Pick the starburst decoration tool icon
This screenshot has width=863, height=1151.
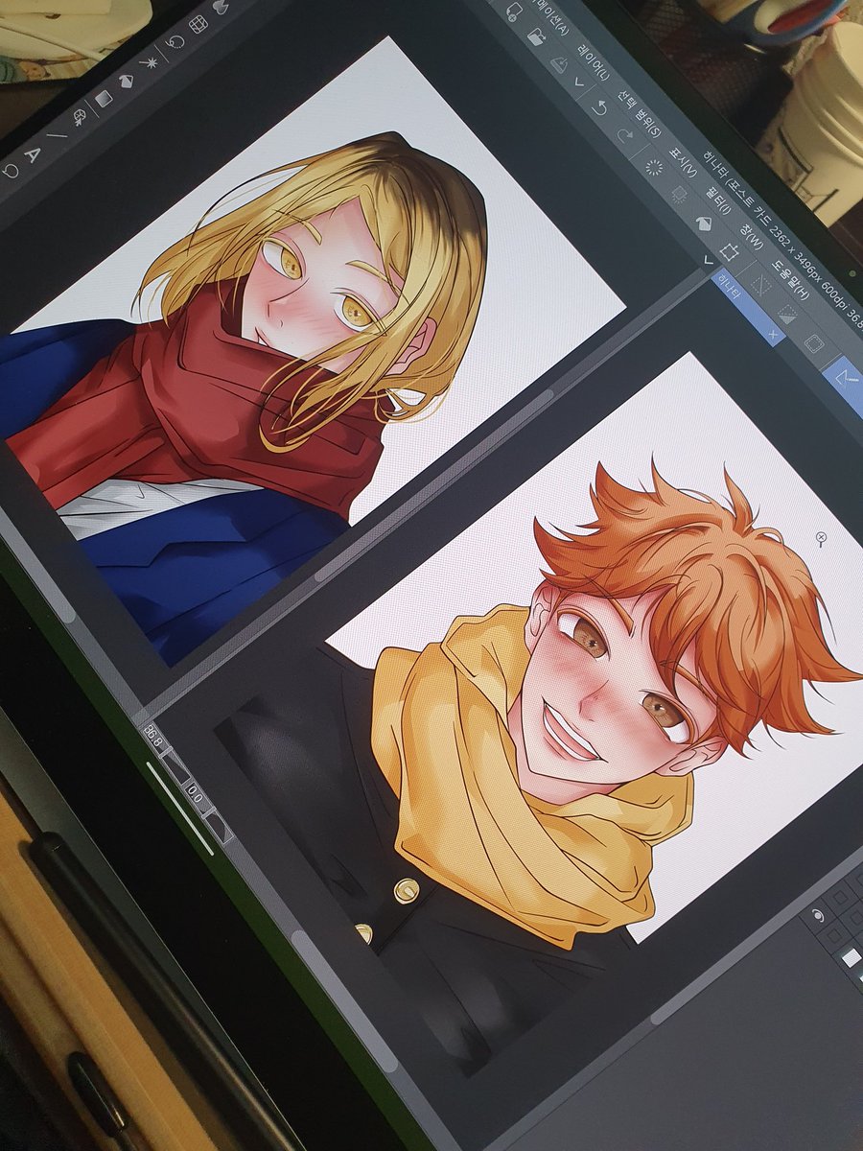point(151,62)
